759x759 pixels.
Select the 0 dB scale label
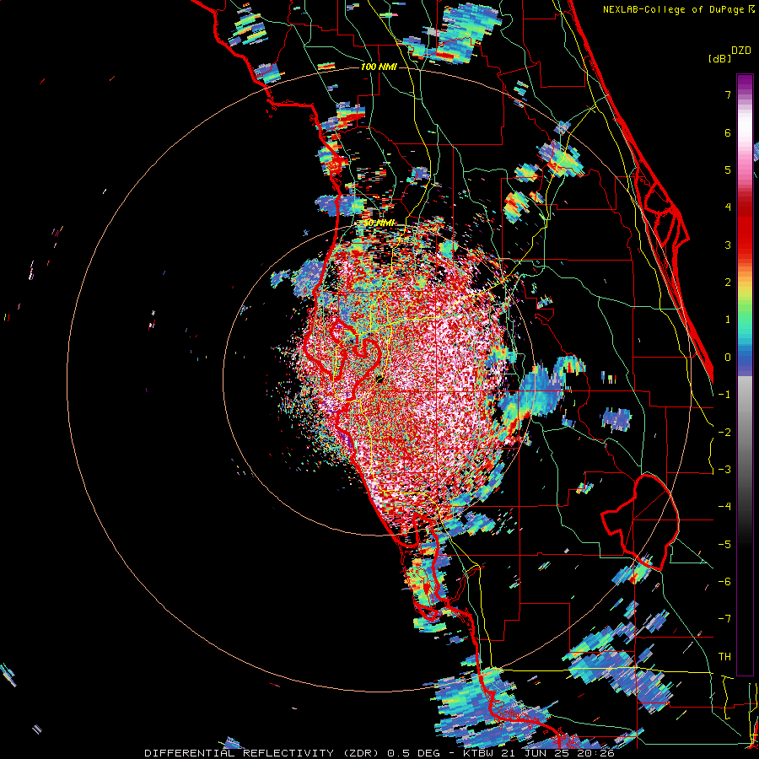click(728, 358)
